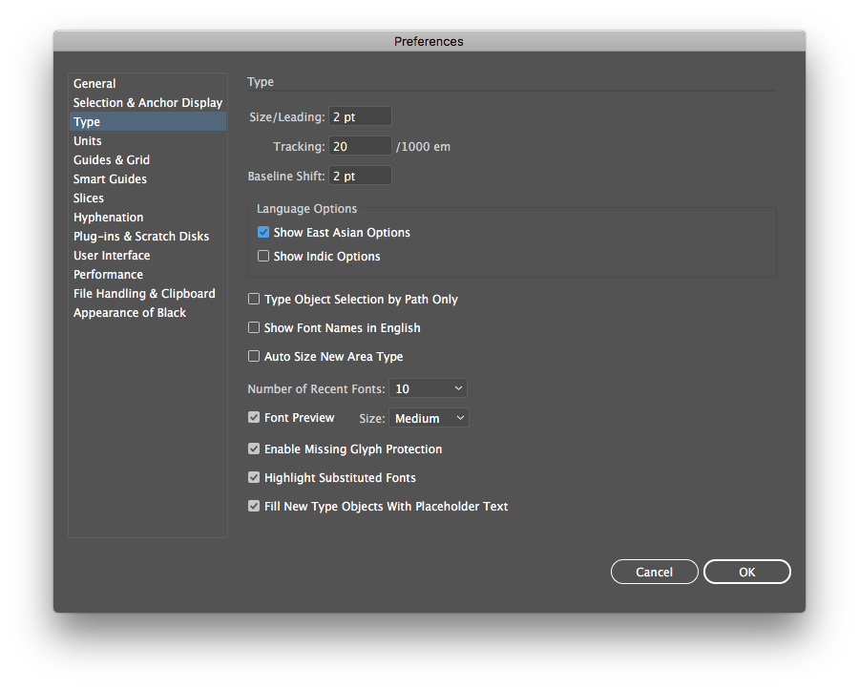Viewport: 859px width, 689px height.
Task: Check Auto Size New Area Type
Action: tap(254, 357)
